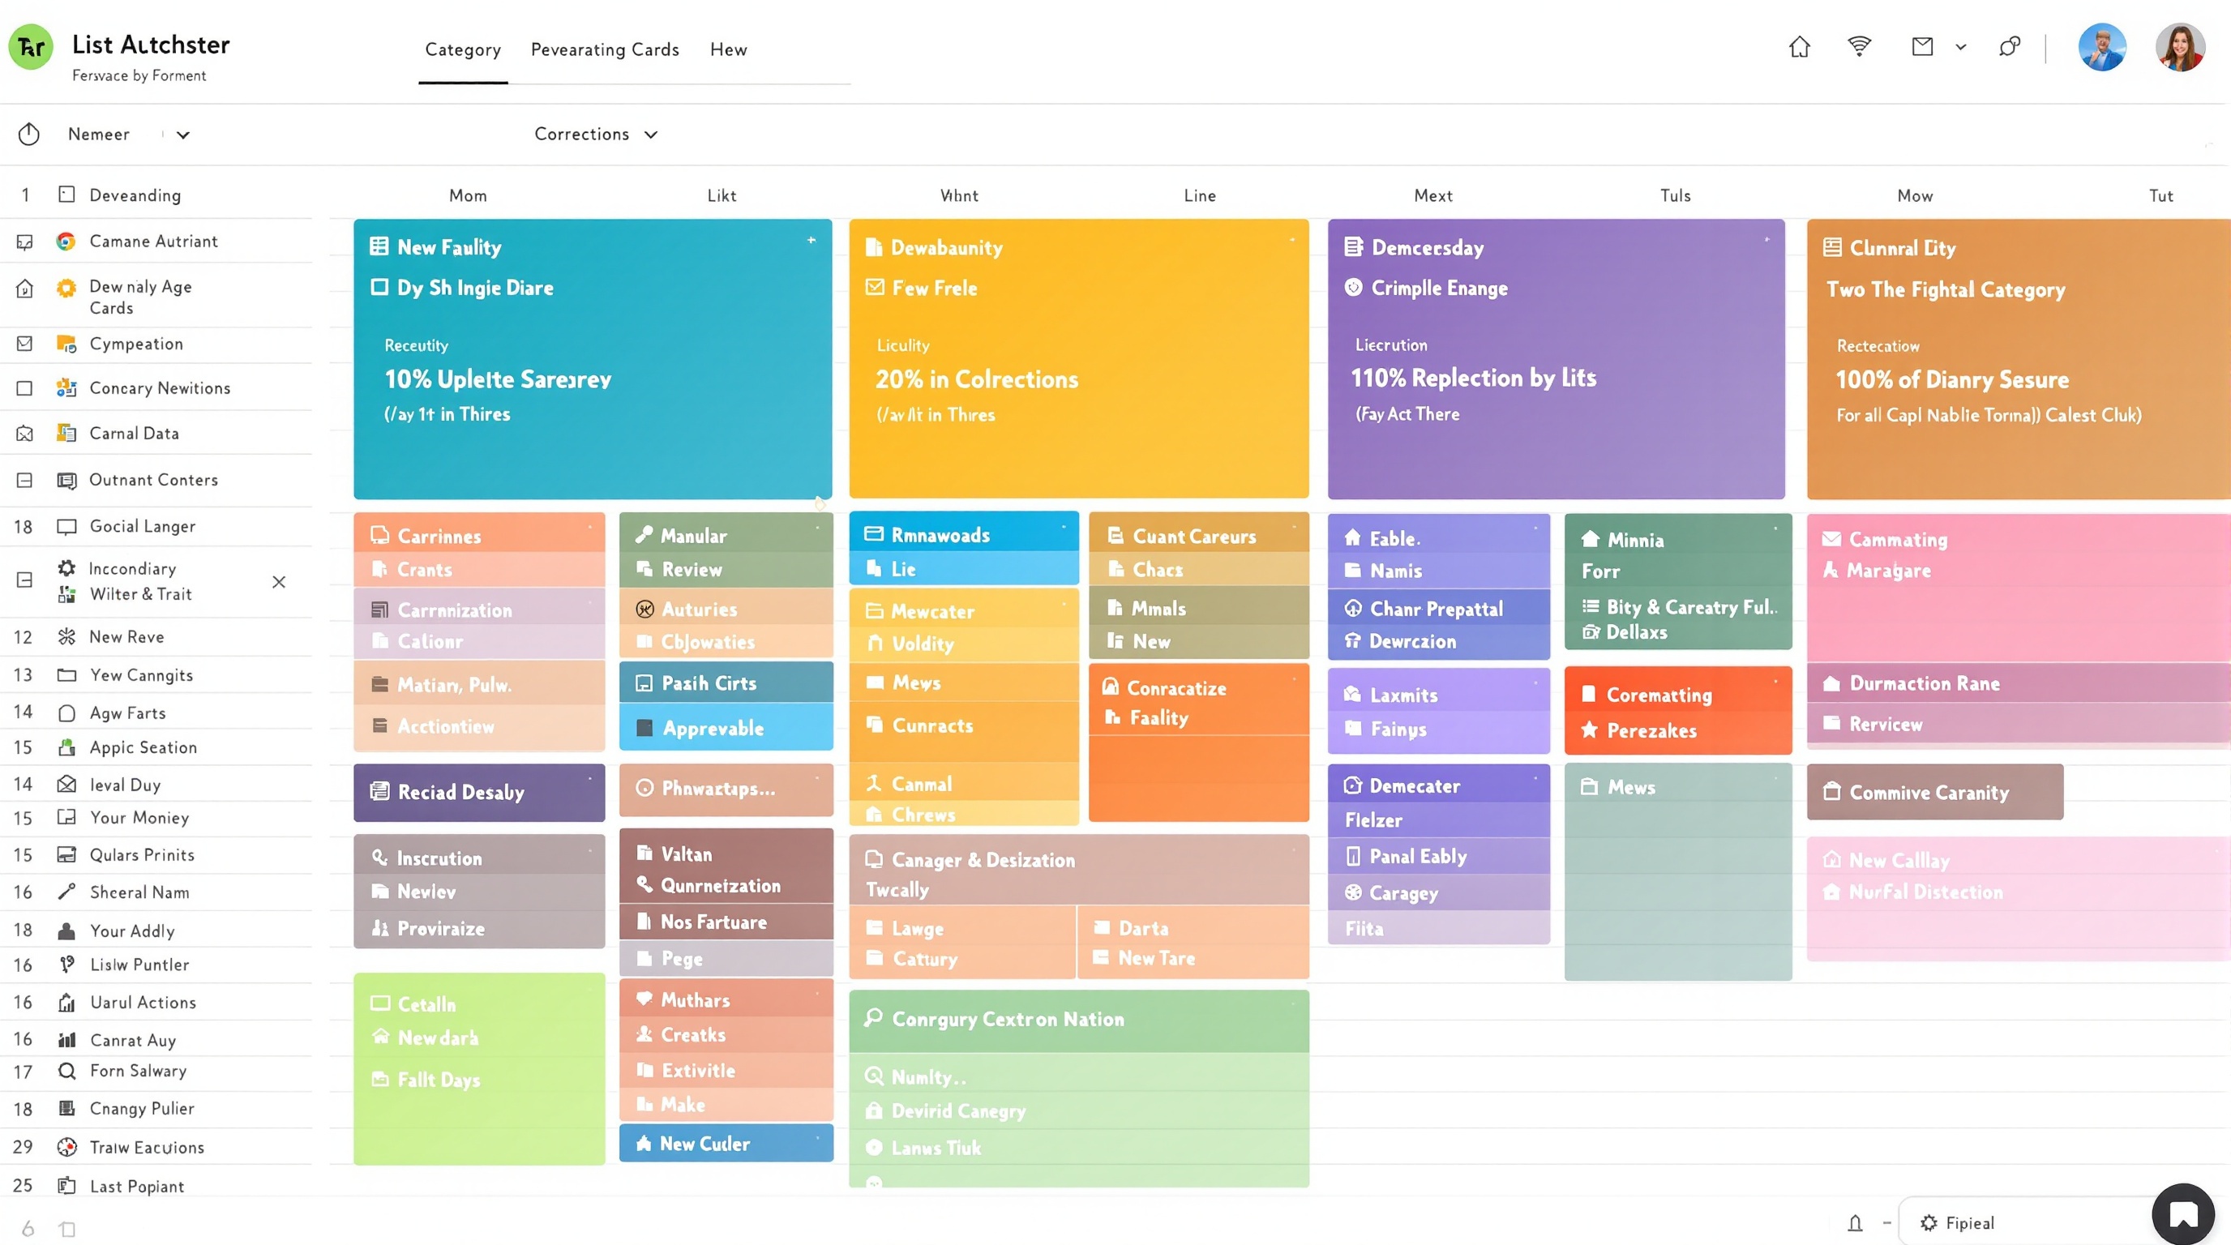Select the Pevearating Cards tab
This screenshot has height=1245, width=2231.
click(605, 49)
